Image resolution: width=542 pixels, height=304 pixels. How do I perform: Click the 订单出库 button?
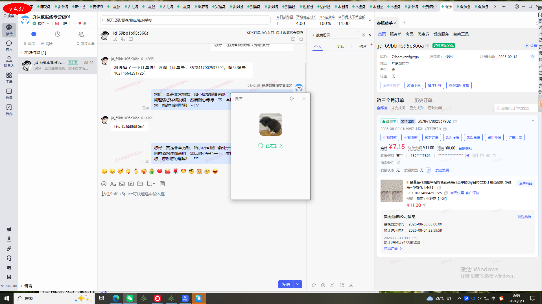[515, 137]
